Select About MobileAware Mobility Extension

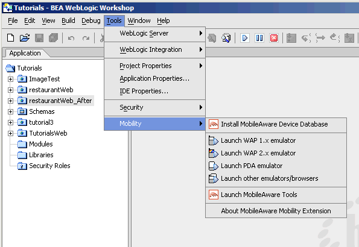click(x=276, y=211)
